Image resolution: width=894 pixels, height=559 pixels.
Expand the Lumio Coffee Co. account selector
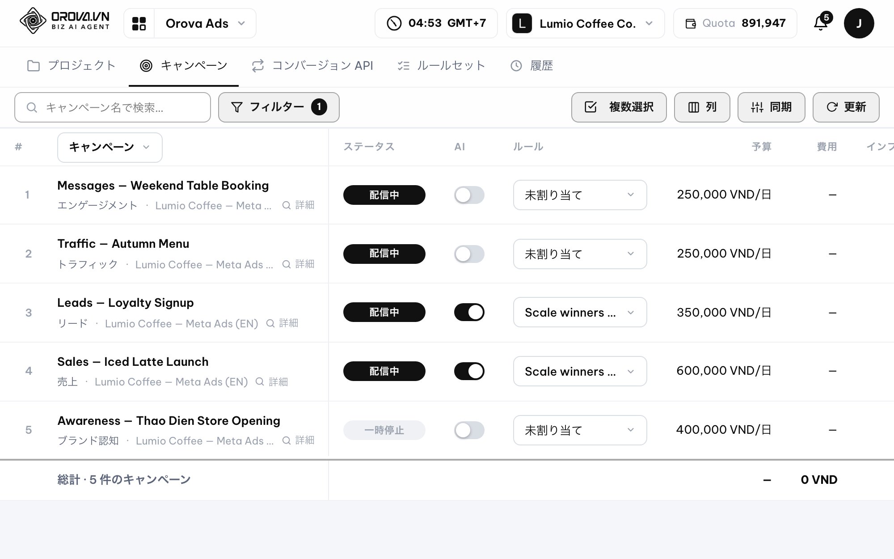tap(586, 23)
